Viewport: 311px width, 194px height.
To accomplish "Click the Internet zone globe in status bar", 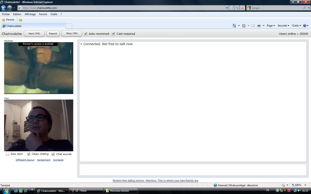I will (x=215, y=185).
